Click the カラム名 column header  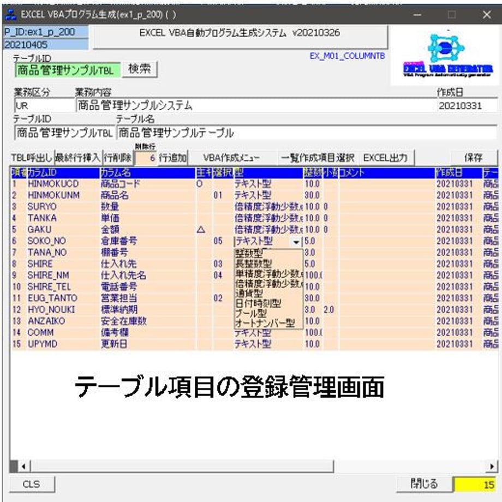[x=147, y=173]
